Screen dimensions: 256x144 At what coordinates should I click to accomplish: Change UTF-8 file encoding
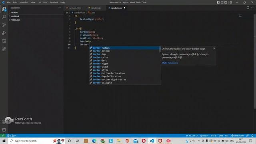click(214, 136)
